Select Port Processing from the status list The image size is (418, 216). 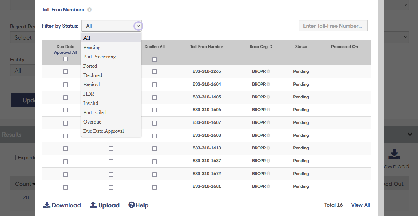click(x=99, y=57)
